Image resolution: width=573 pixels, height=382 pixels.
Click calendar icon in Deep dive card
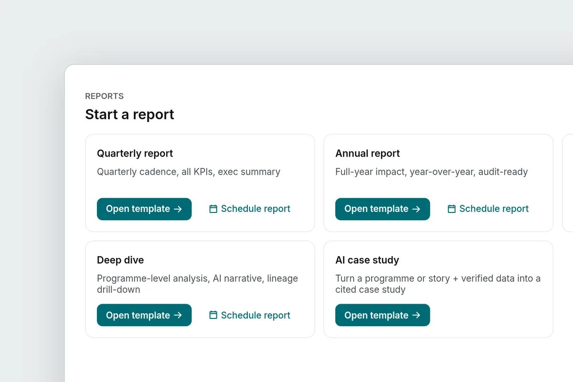tap(213, 315)
